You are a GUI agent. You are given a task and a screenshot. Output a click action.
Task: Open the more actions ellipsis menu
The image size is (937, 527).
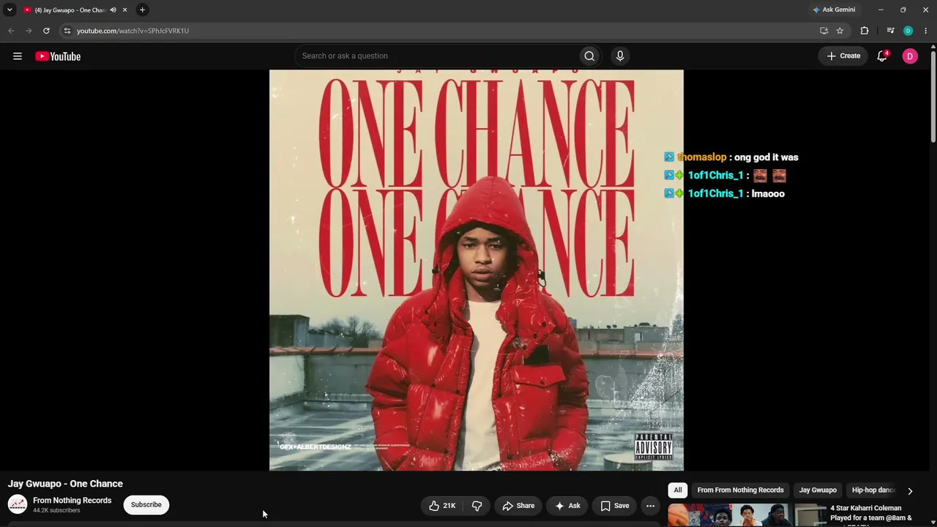click(x=650, y=506)
